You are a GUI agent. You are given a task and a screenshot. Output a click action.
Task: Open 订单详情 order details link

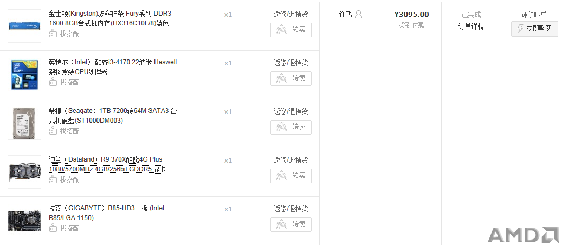471,26
